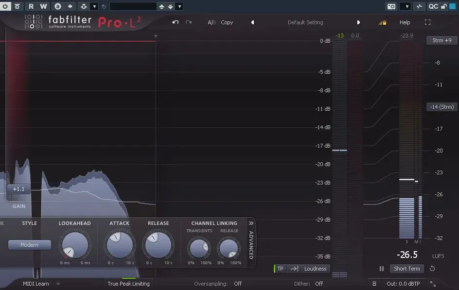Click the FabFilter Pro-L 2 logo
Screen dimensions: 459x290
(83, 22)
